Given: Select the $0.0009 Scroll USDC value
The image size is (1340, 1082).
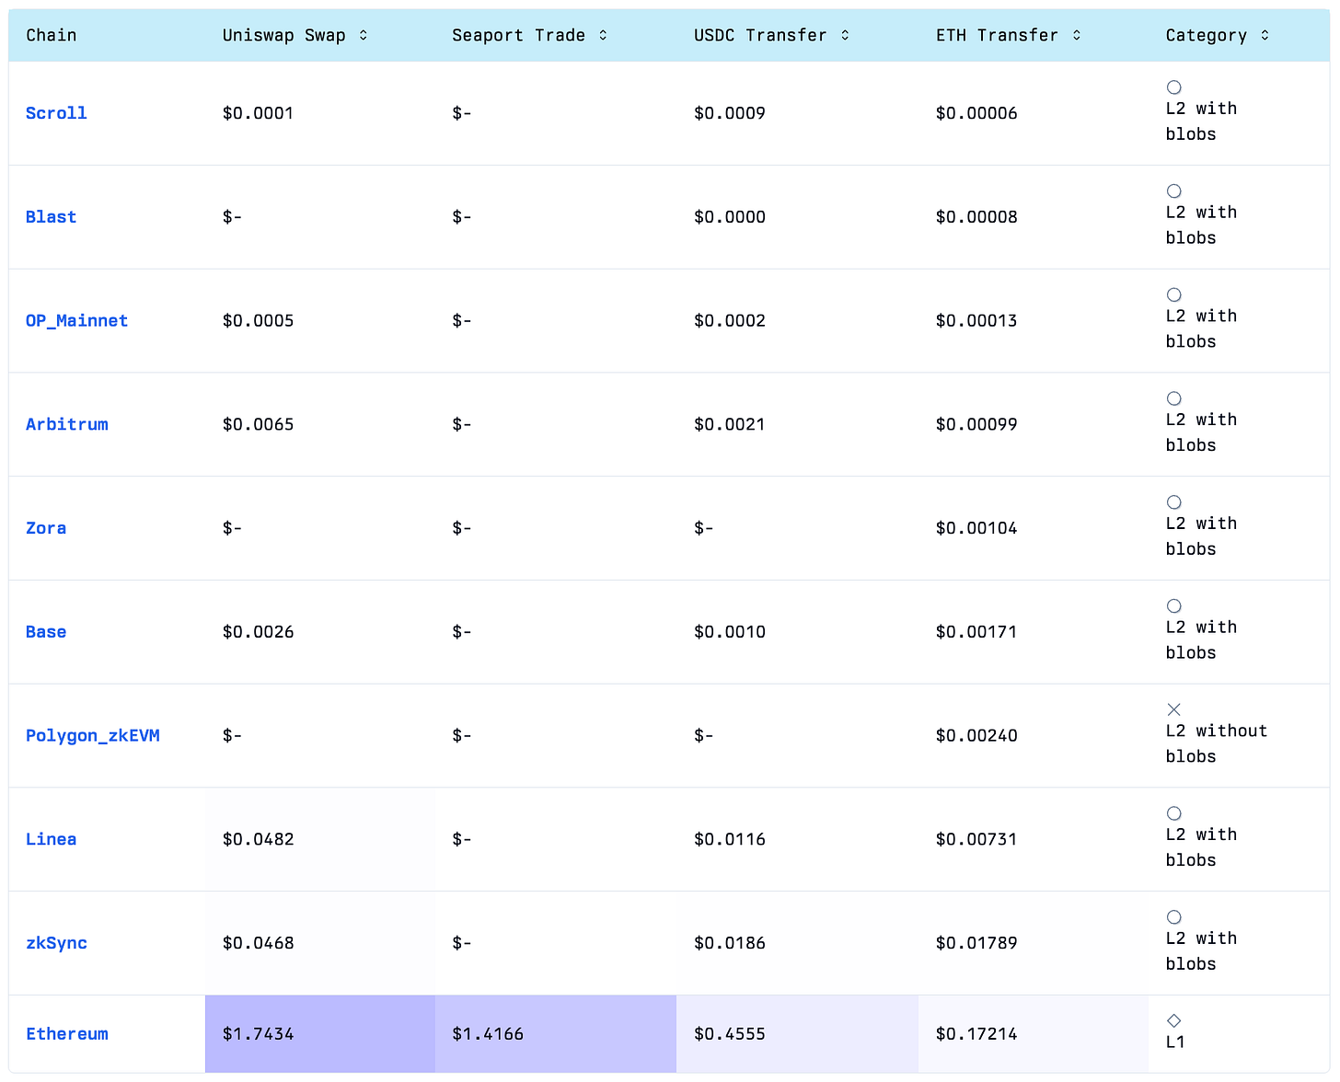Looking at the screenshot, I should (730, 113).
